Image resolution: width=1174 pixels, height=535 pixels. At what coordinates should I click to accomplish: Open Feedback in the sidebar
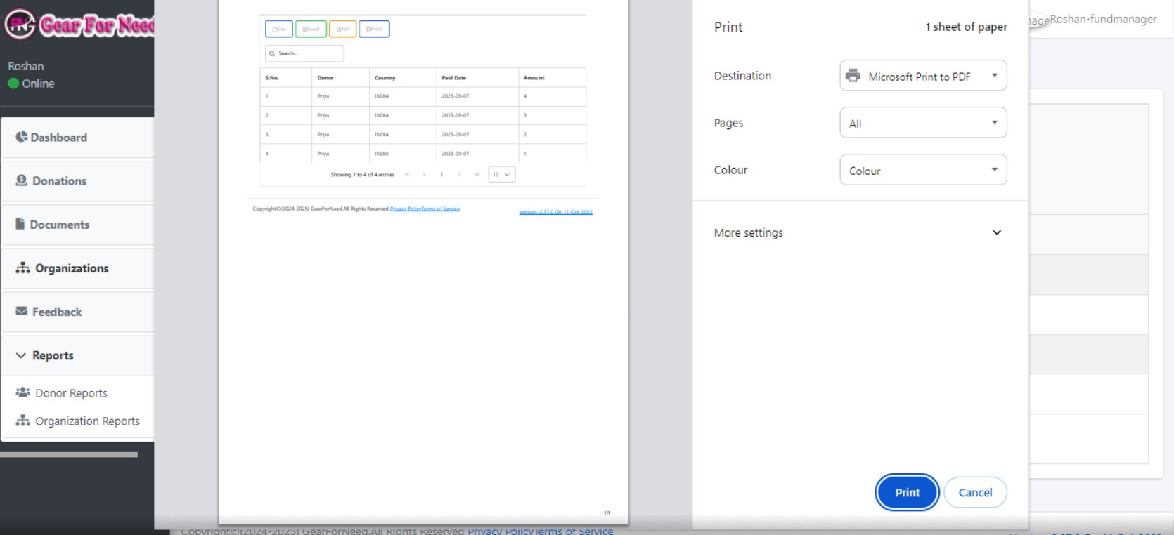pos(77,312)
